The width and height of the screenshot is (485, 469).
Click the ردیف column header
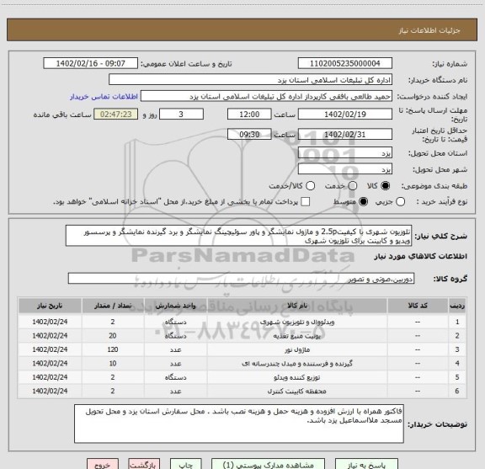457,306
